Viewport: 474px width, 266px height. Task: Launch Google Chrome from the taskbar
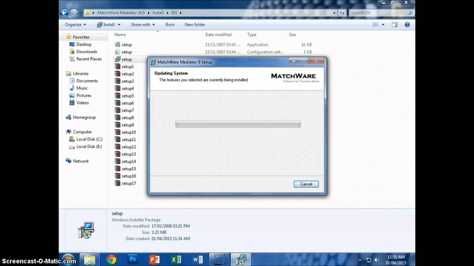[111, 260]
